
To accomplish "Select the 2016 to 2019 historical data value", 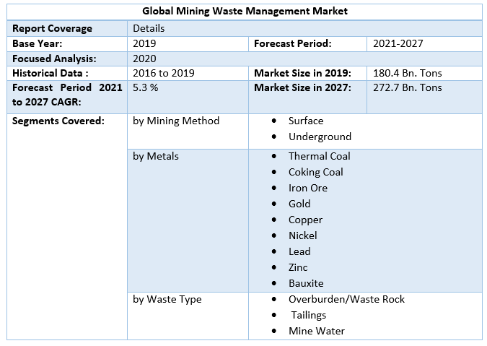I will 164,73.
